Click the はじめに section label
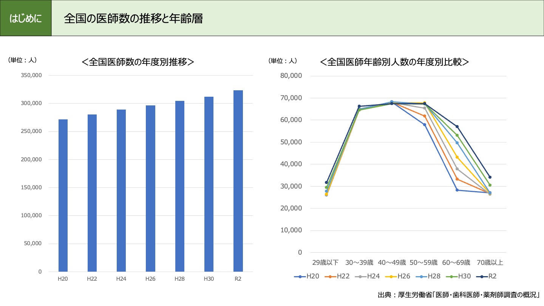 pyautogui.click(x=26, y=18)
